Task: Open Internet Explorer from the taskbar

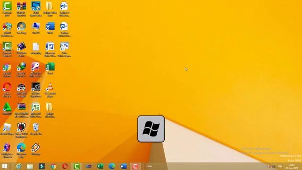Action: (x=18, y=166)
